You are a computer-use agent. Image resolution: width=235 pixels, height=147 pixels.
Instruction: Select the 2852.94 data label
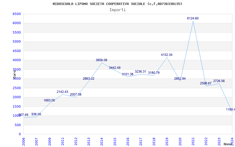coord(180,78)
